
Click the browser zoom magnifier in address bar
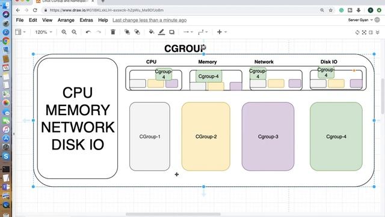point(322,10)
